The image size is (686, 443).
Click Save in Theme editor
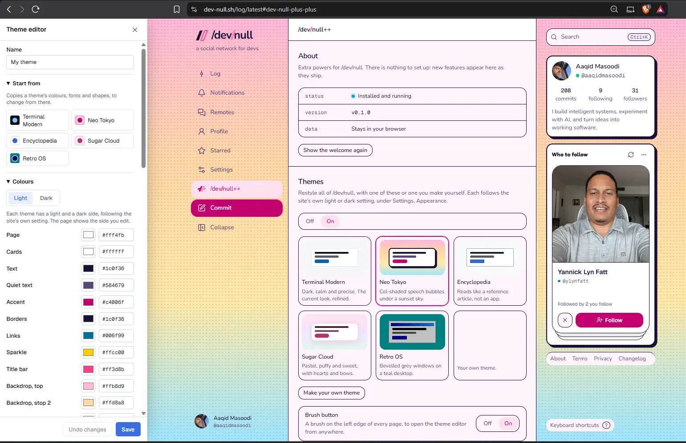128,429
